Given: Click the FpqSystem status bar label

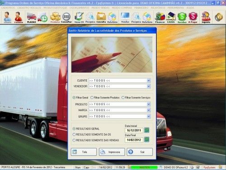Looking at the screenshot, I should point(210,167).
